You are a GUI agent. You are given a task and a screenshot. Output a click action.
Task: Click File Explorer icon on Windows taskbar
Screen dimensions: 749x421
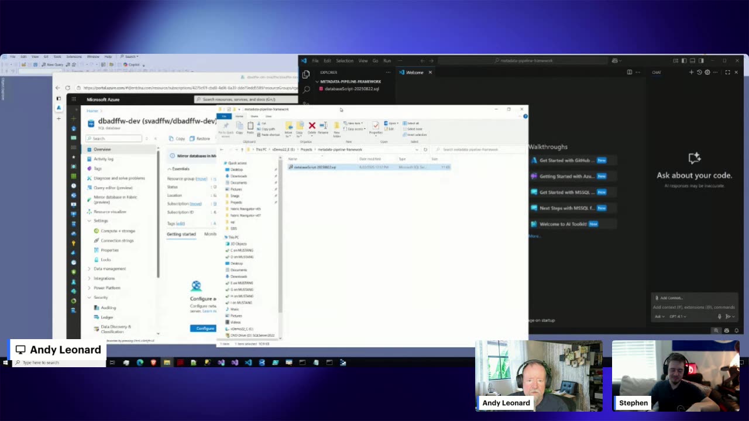[x=167, y=363]
